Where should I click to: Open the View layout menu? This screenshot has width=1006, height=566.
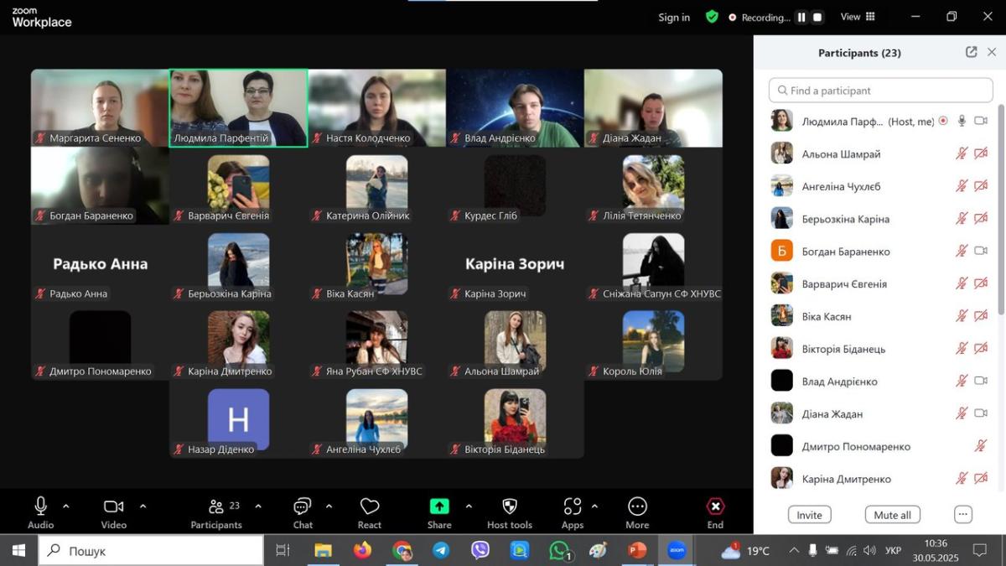(x=858, y=17)
